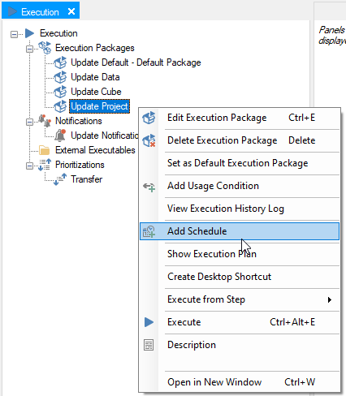The height and width of the screenshot is (396, 346).
Task: Click the Edit Execution Package icon
Action: [x=149, y=118]
